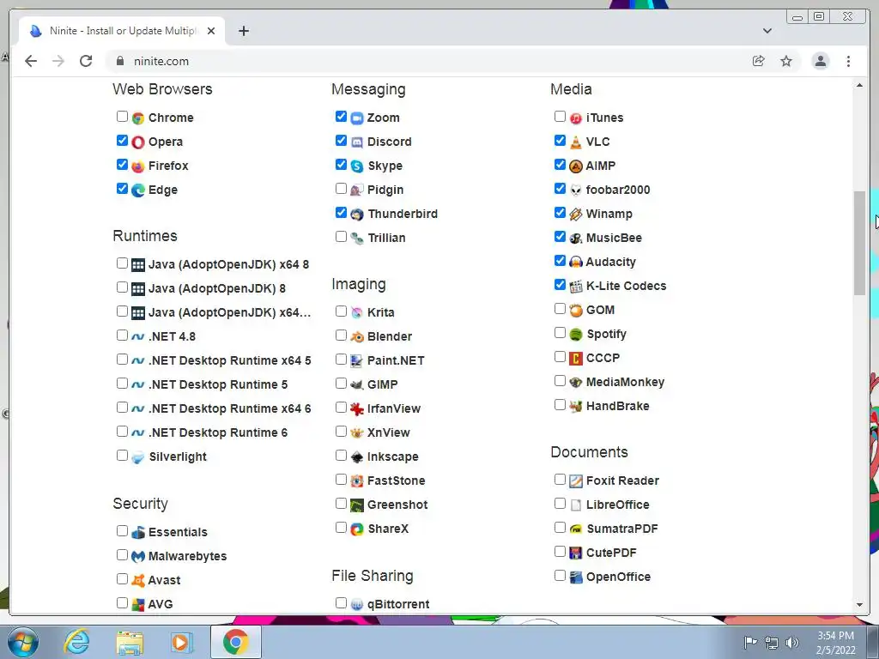Viewport: 879px width, 659px height.
Task: Uncheck the Opera checkbox
Action: (122, 140)
